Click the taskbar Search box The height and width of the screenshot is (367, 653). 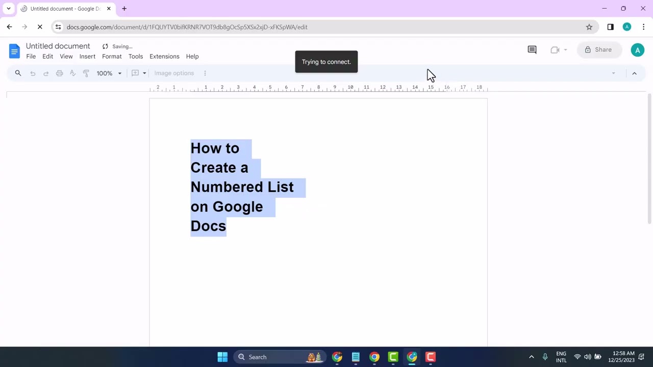(281, 357)
